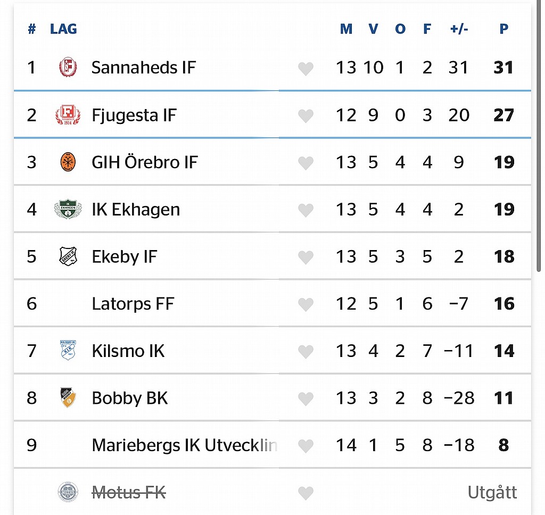545x515 pixels.
Task: Open the Mariebergs IK Utveckling team link
Action: coord(184,445)
